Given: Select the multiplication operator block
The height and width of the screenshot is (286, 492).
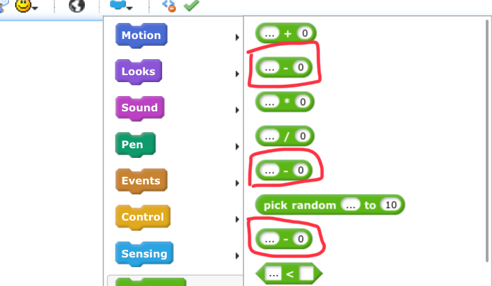Looking at the screenshot, I should click(285, 102).
